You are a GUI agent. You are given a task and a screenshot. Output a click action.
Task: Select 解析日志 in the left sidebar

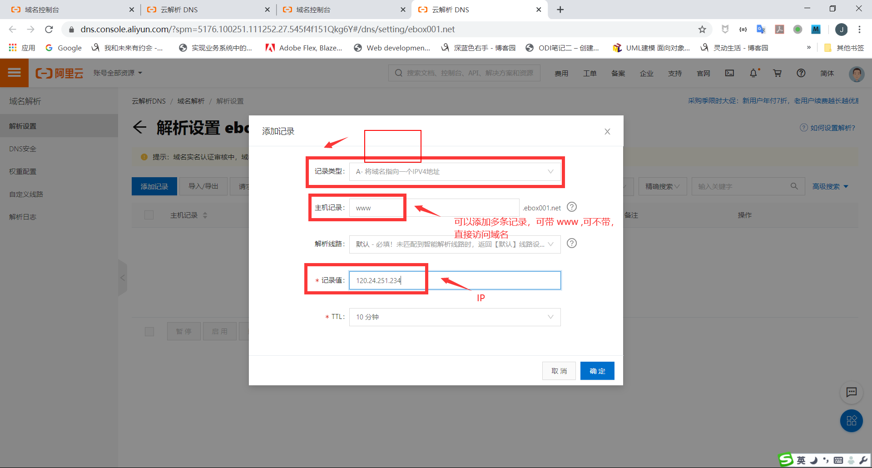pos(23,217)
